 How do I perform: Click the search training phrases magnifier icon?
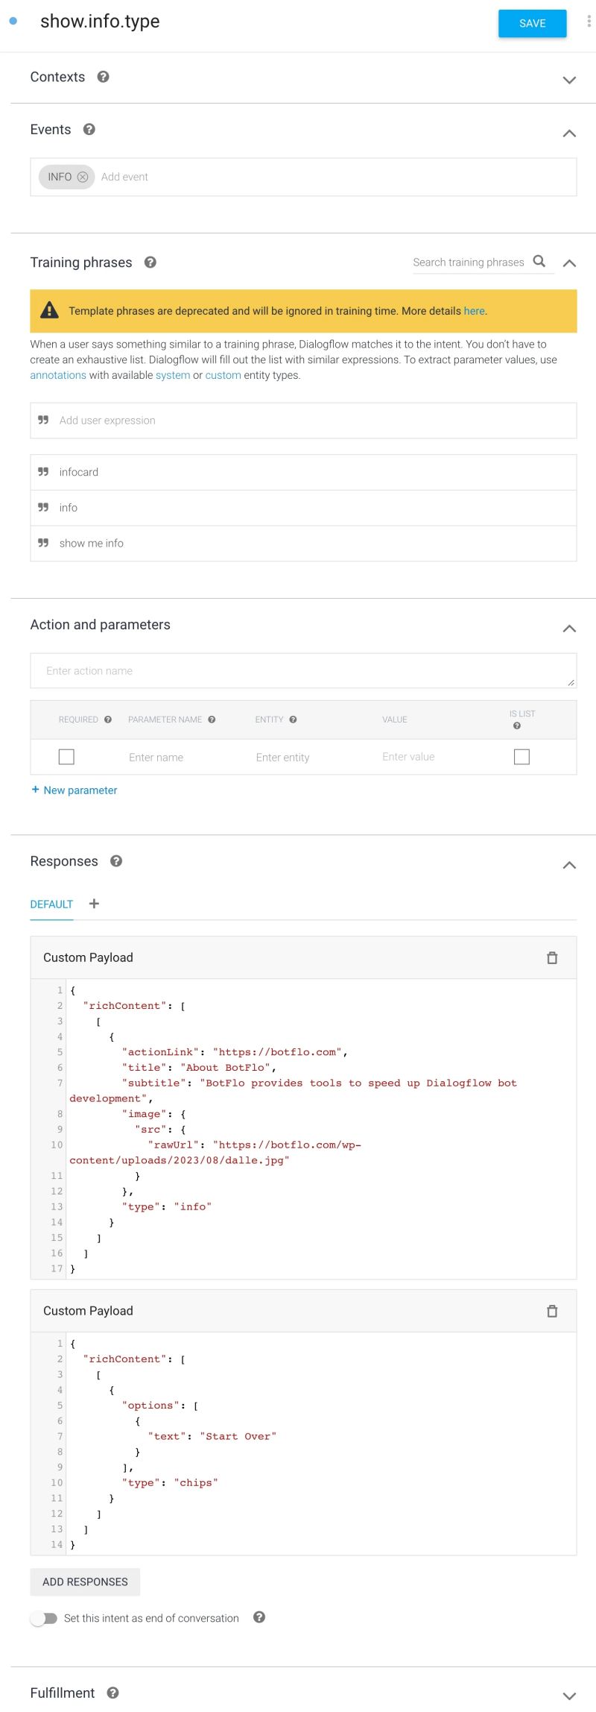(x=539, y=261)
